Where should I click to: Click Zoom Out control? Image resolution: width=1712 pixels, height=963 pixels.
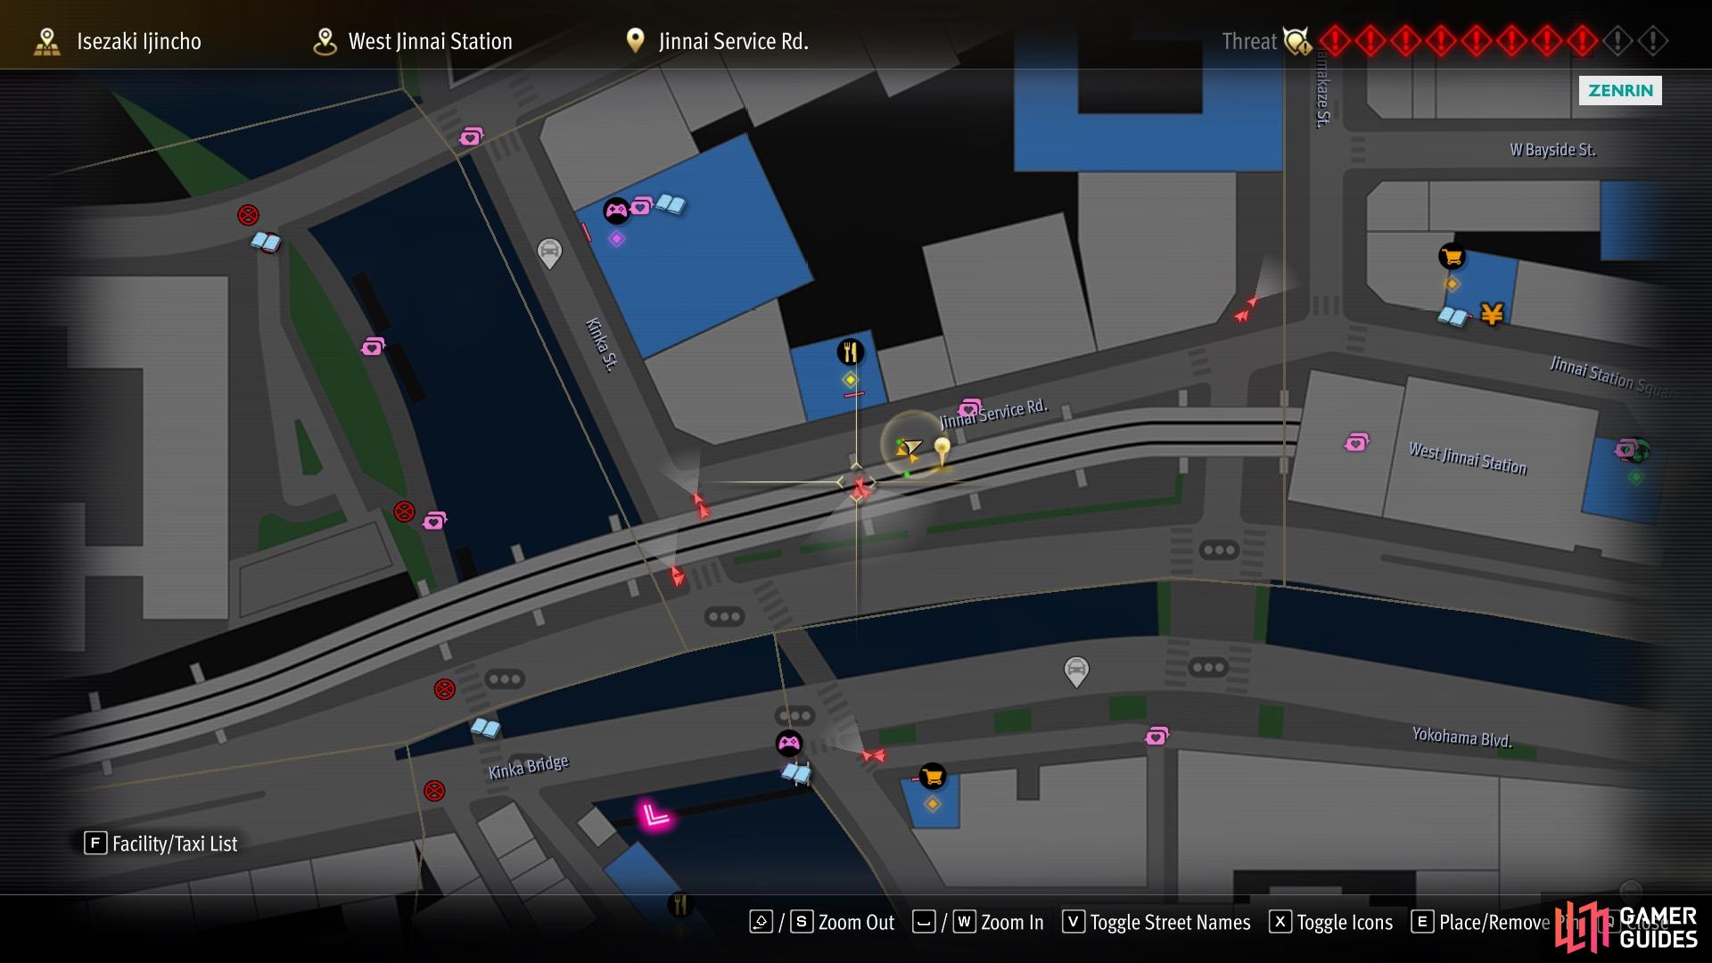[x=823, y=922]
